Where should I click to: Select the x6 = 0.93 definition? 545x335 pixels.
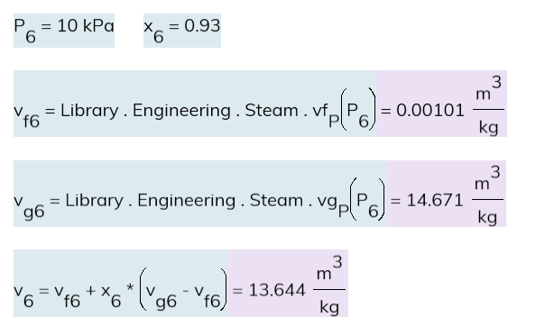[182, 31]
